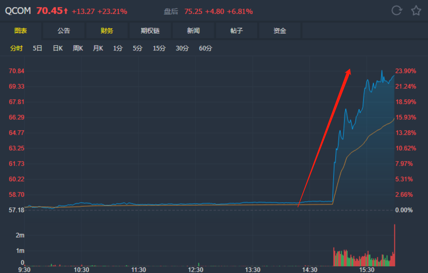Click the 2m volume axis label
428x273 pixels.
20,235
